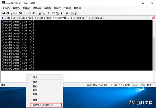Screen dimensions: 156x108
Task: Open the 传输(T) menu
Action: [x=47, y=8]
